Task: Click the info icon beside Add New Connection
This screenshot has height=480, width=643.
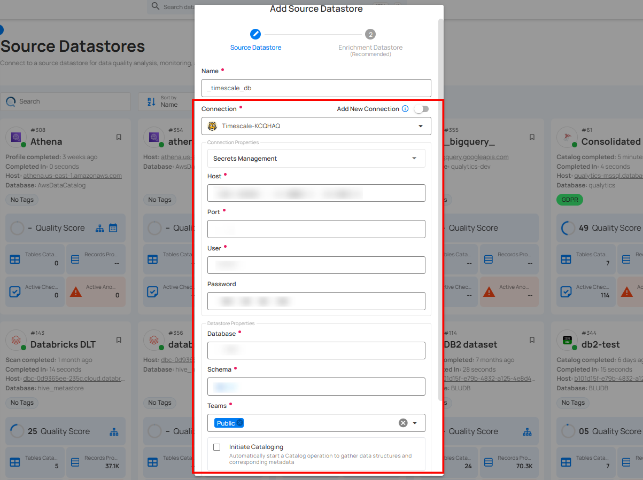Action: [x=405, y=109]
